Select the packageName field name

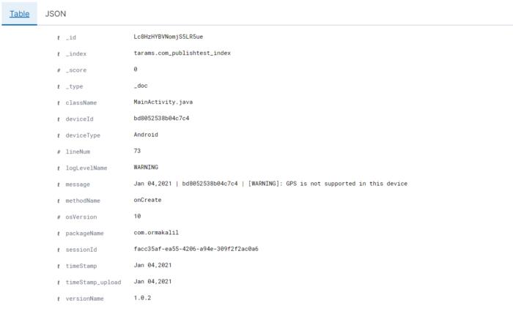coord(85,233)
